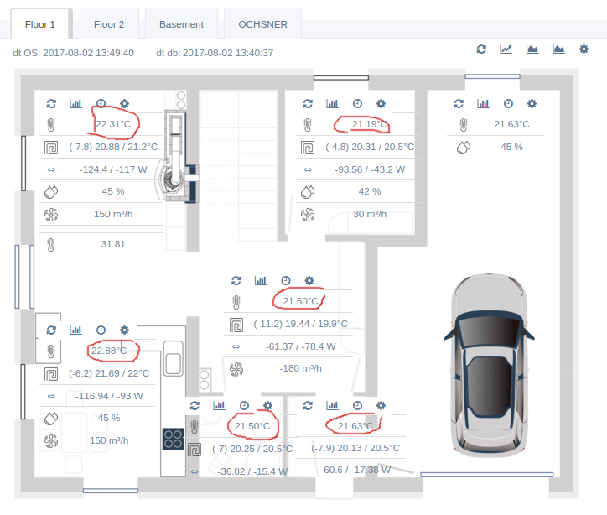Screen dimensions: 607x515
Task: Open gear settings for the 22.31°C room
Action: point(124,104)
